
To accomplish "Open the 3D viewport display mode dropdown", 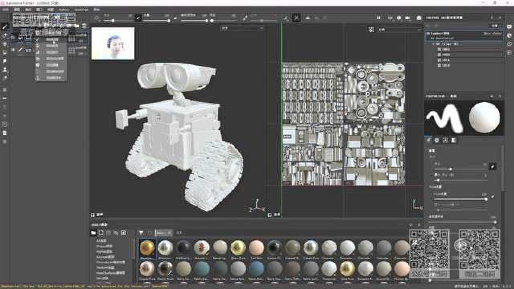I will point(242,28).
